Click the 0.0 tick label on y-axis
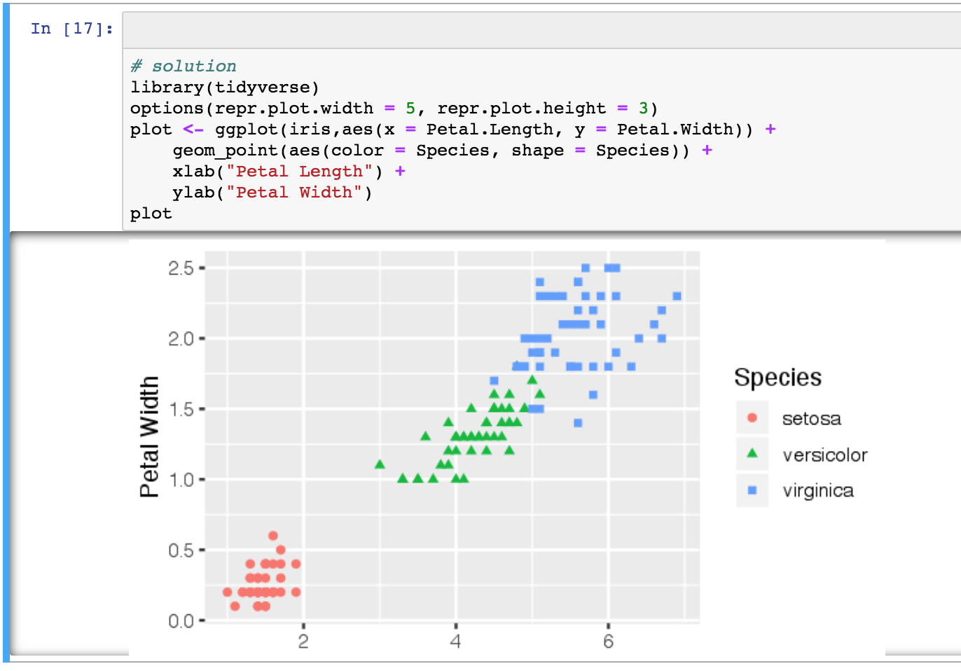 [181, 621]
